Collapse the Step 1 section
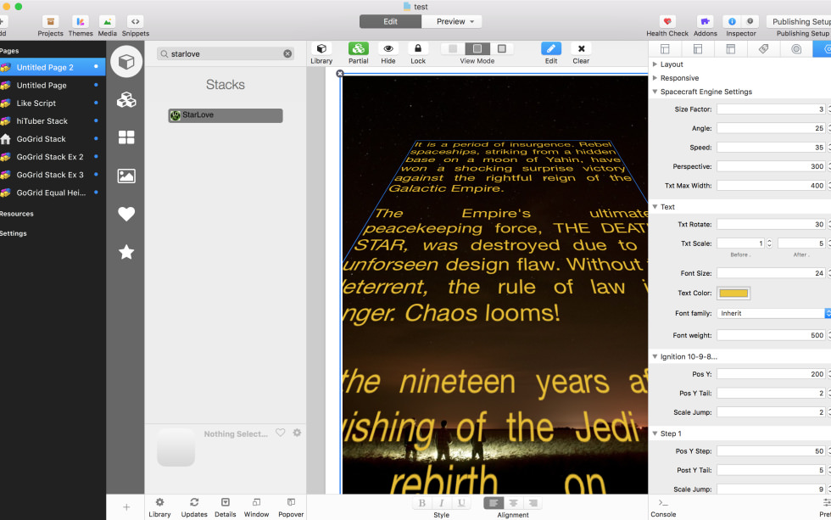831x520 pixels. 655,433
